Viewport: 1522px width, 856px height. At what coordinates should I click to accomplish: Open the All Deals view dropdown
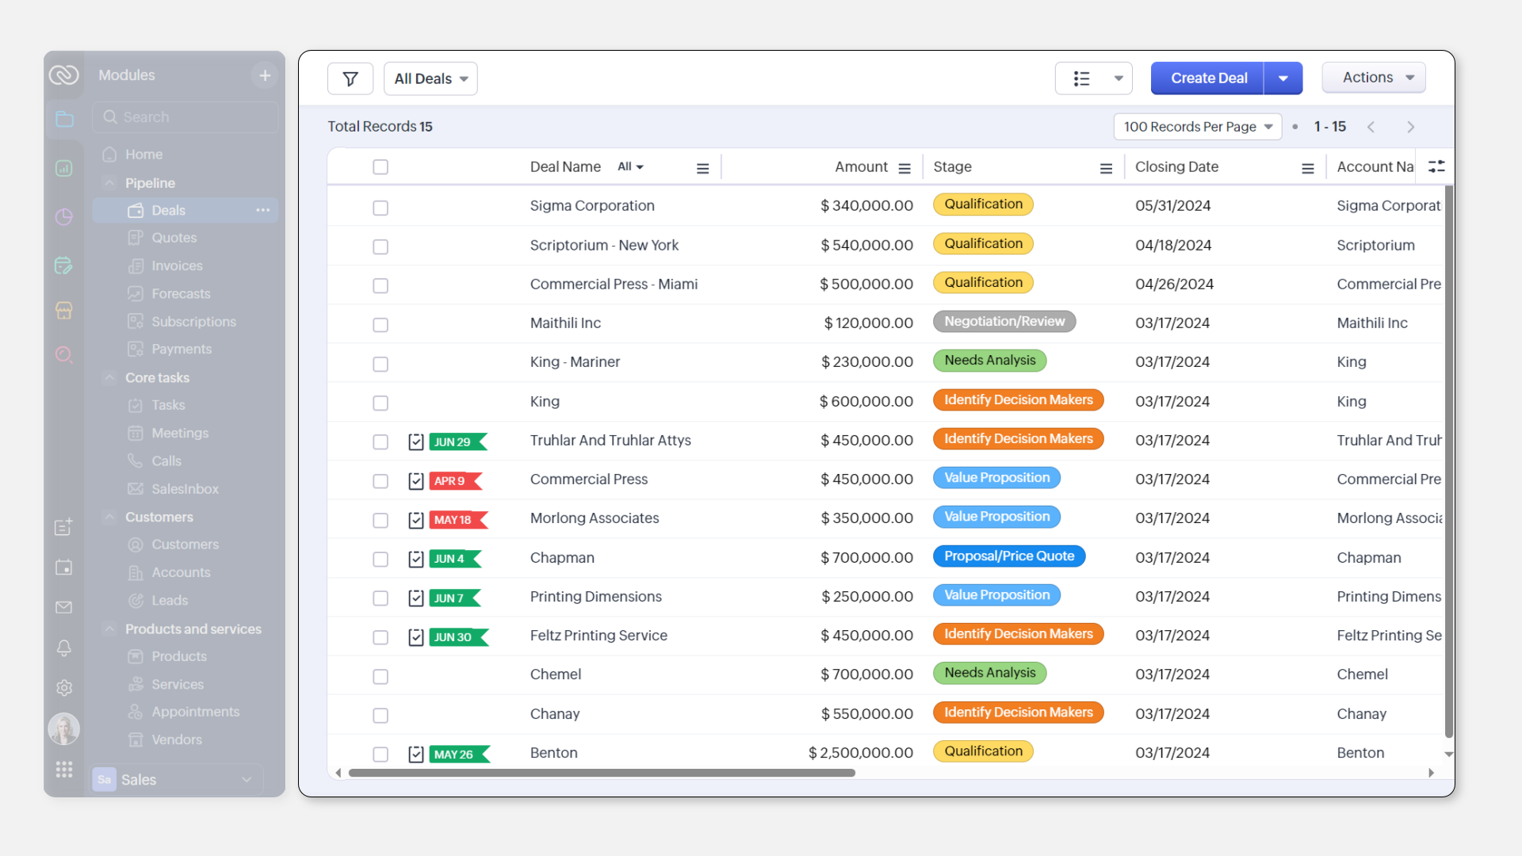pos(430,78)
